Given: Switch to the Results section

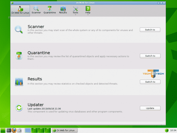Looking at the screenshot, I should pos(150,82).
